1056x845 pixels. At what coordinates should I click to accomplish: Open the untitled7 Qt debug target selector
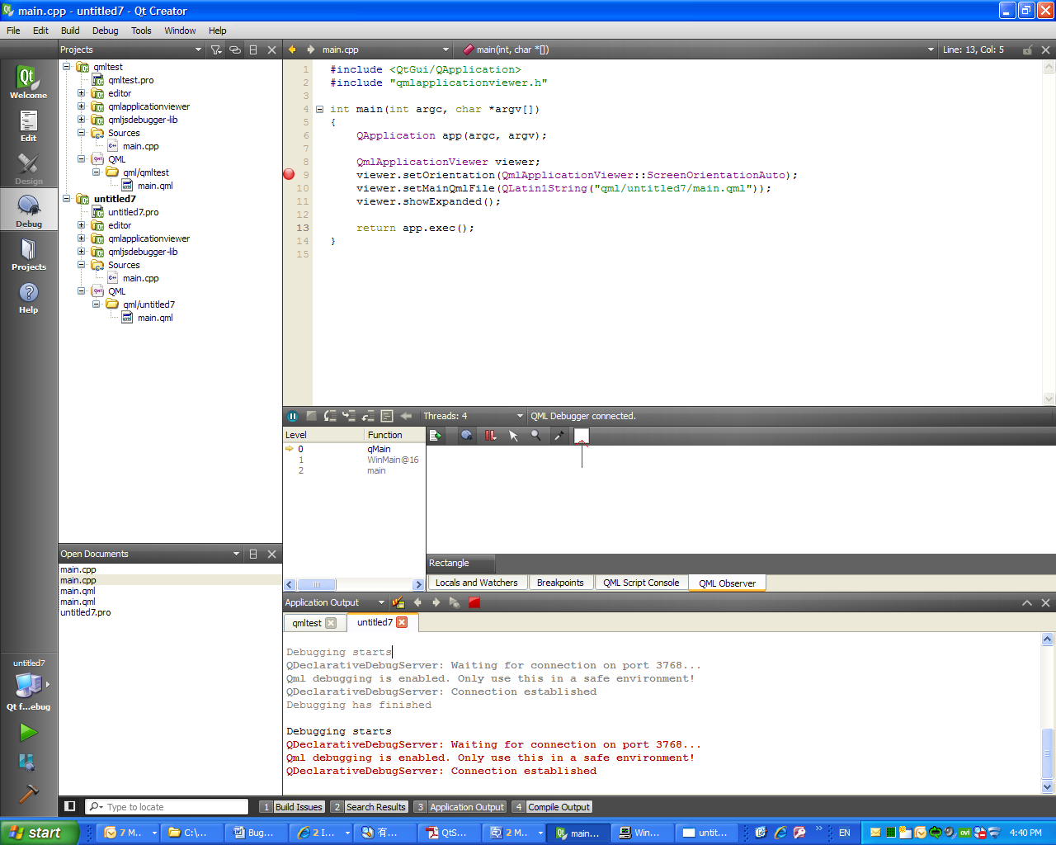tap(28, 685)
